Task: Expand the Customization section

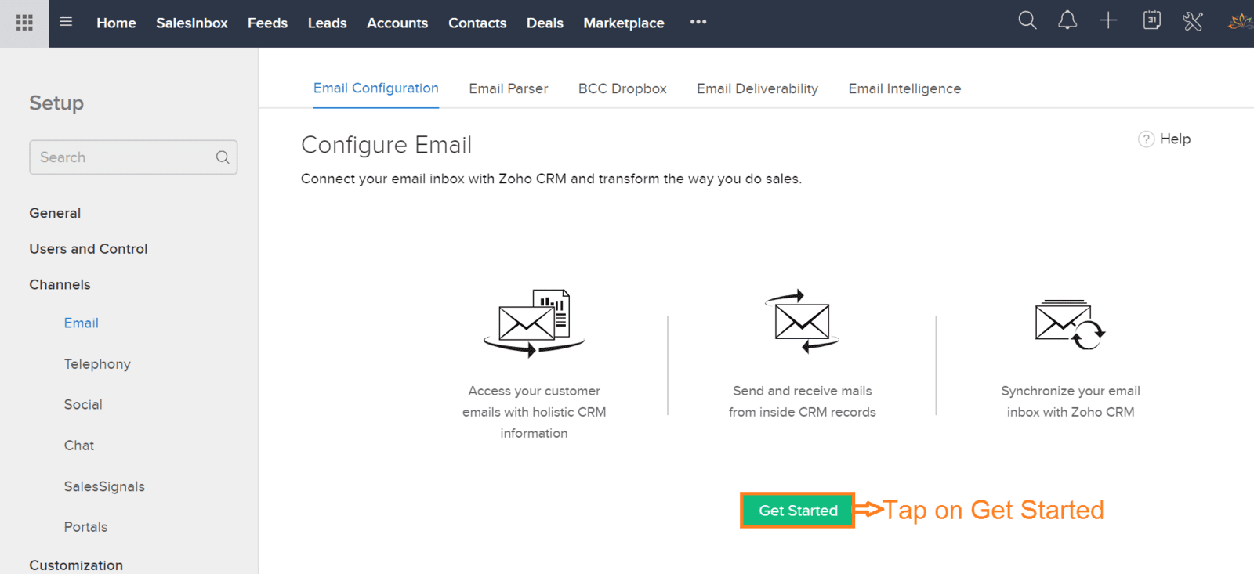Action: click(x=76, y=565)
